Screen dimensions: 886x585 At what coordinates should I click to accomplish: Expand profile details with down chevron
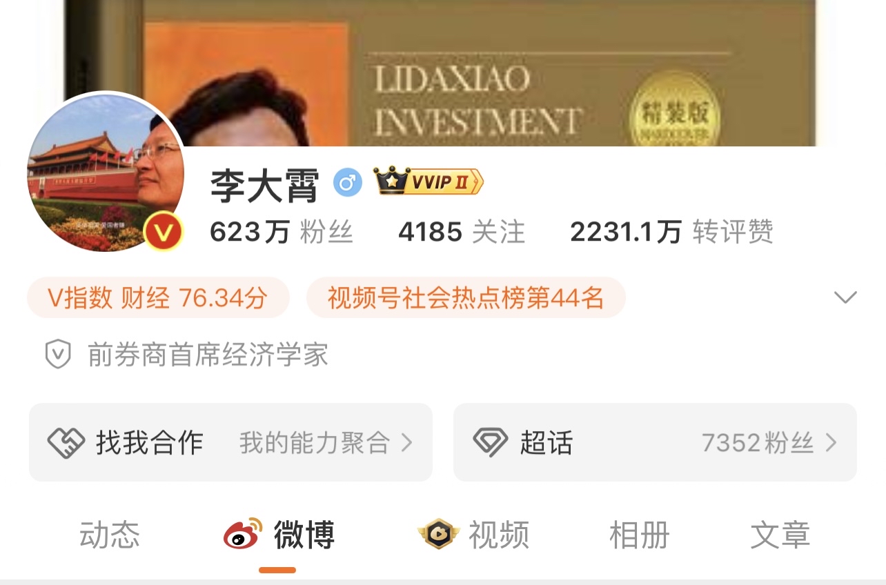click(x=845, y=297)
